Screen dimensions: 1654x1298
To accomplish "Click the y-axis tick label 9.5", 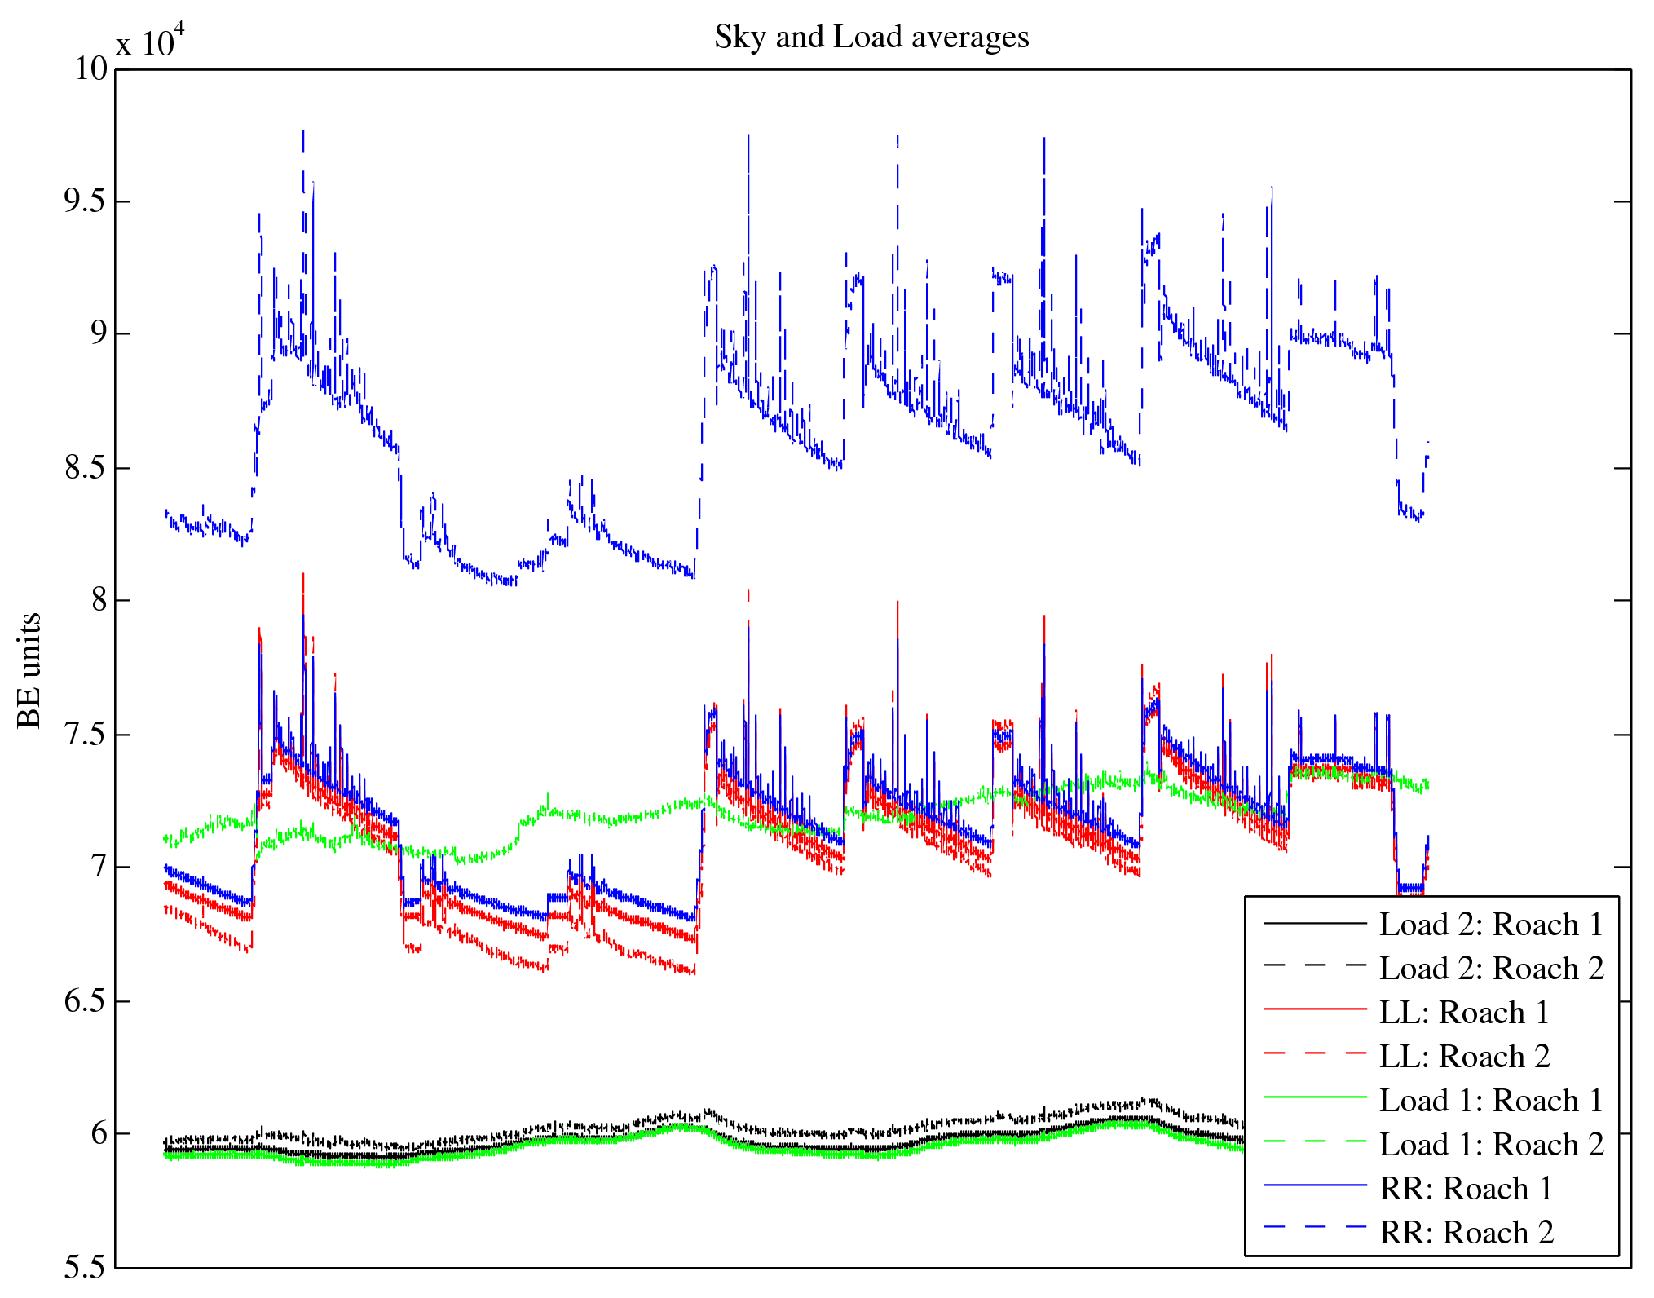I will click(85, 201).
